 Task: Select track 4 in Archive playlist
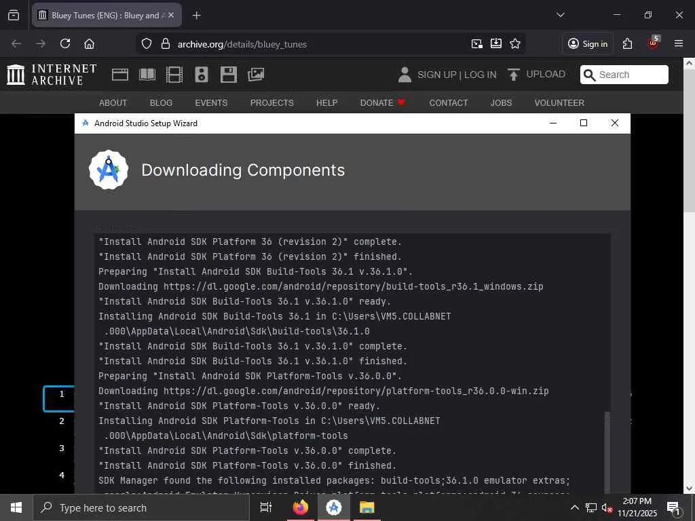[x=62, y=476]
